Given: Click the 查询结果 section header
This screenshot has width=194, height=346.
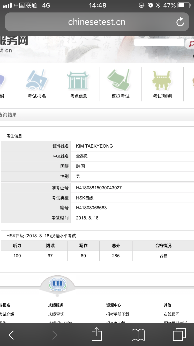Looking at the screenshot, I should click(8, 115).
